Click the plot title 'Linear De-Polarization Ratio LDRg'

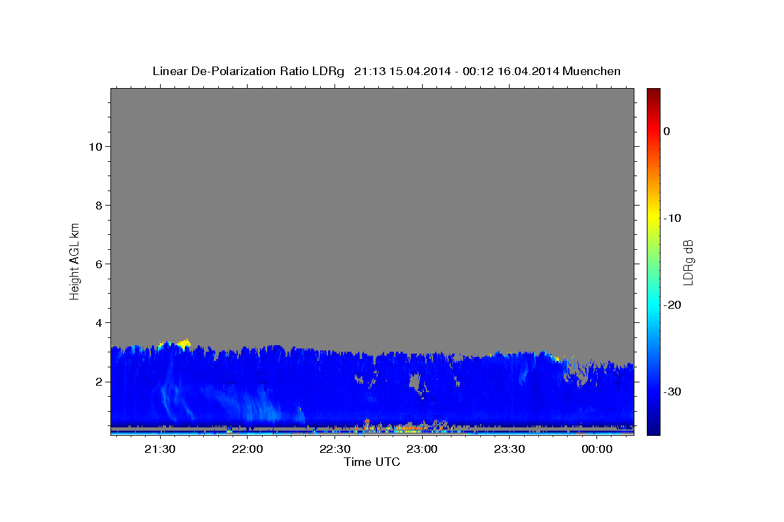[x=248, y=71]
